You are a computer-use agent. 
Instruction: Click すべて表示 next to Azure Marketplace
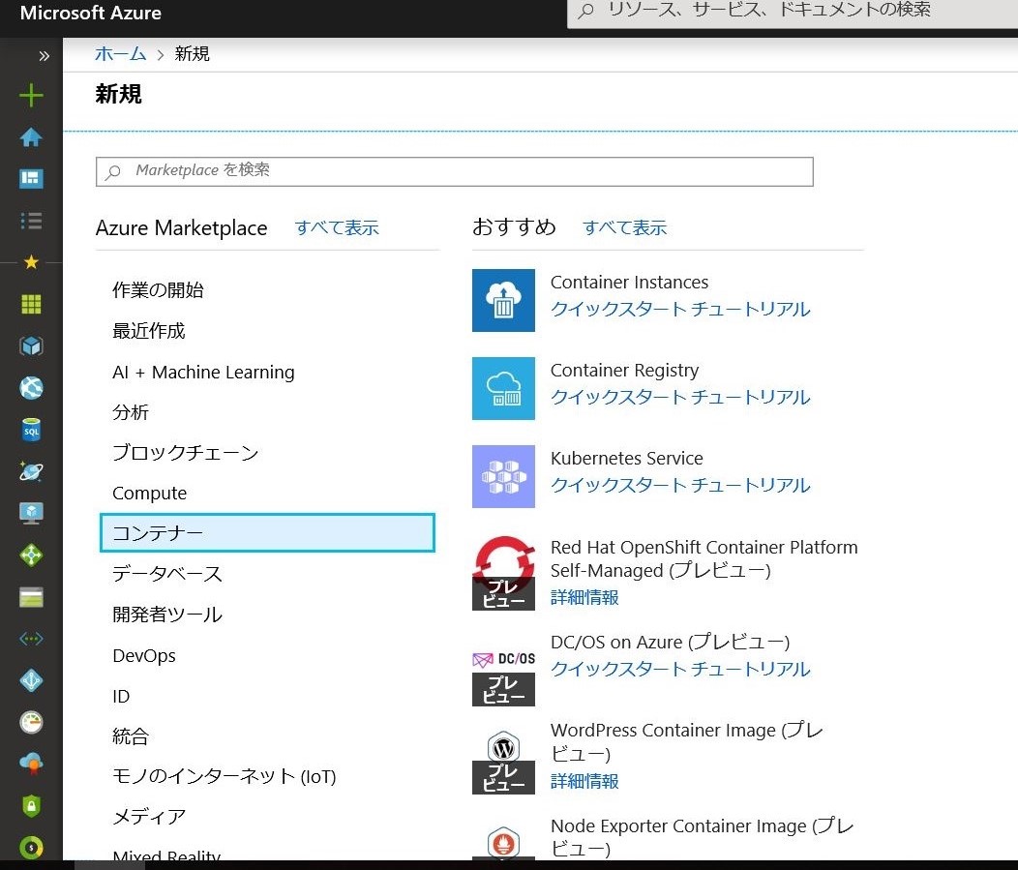click(x=336, y=227)
